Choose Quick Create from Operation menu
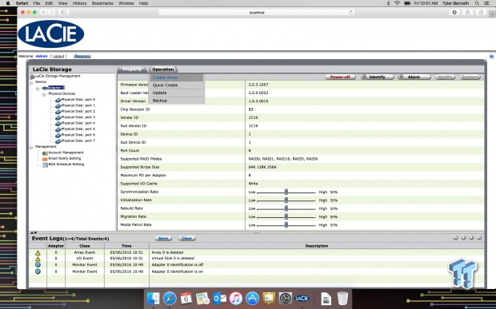Screen dimensions: 496x309 coord(176,85)
